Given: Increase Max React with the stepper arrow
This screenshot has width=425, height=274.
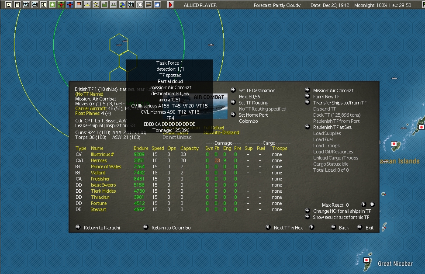Looking at the screenshot, I should [364, 204].
